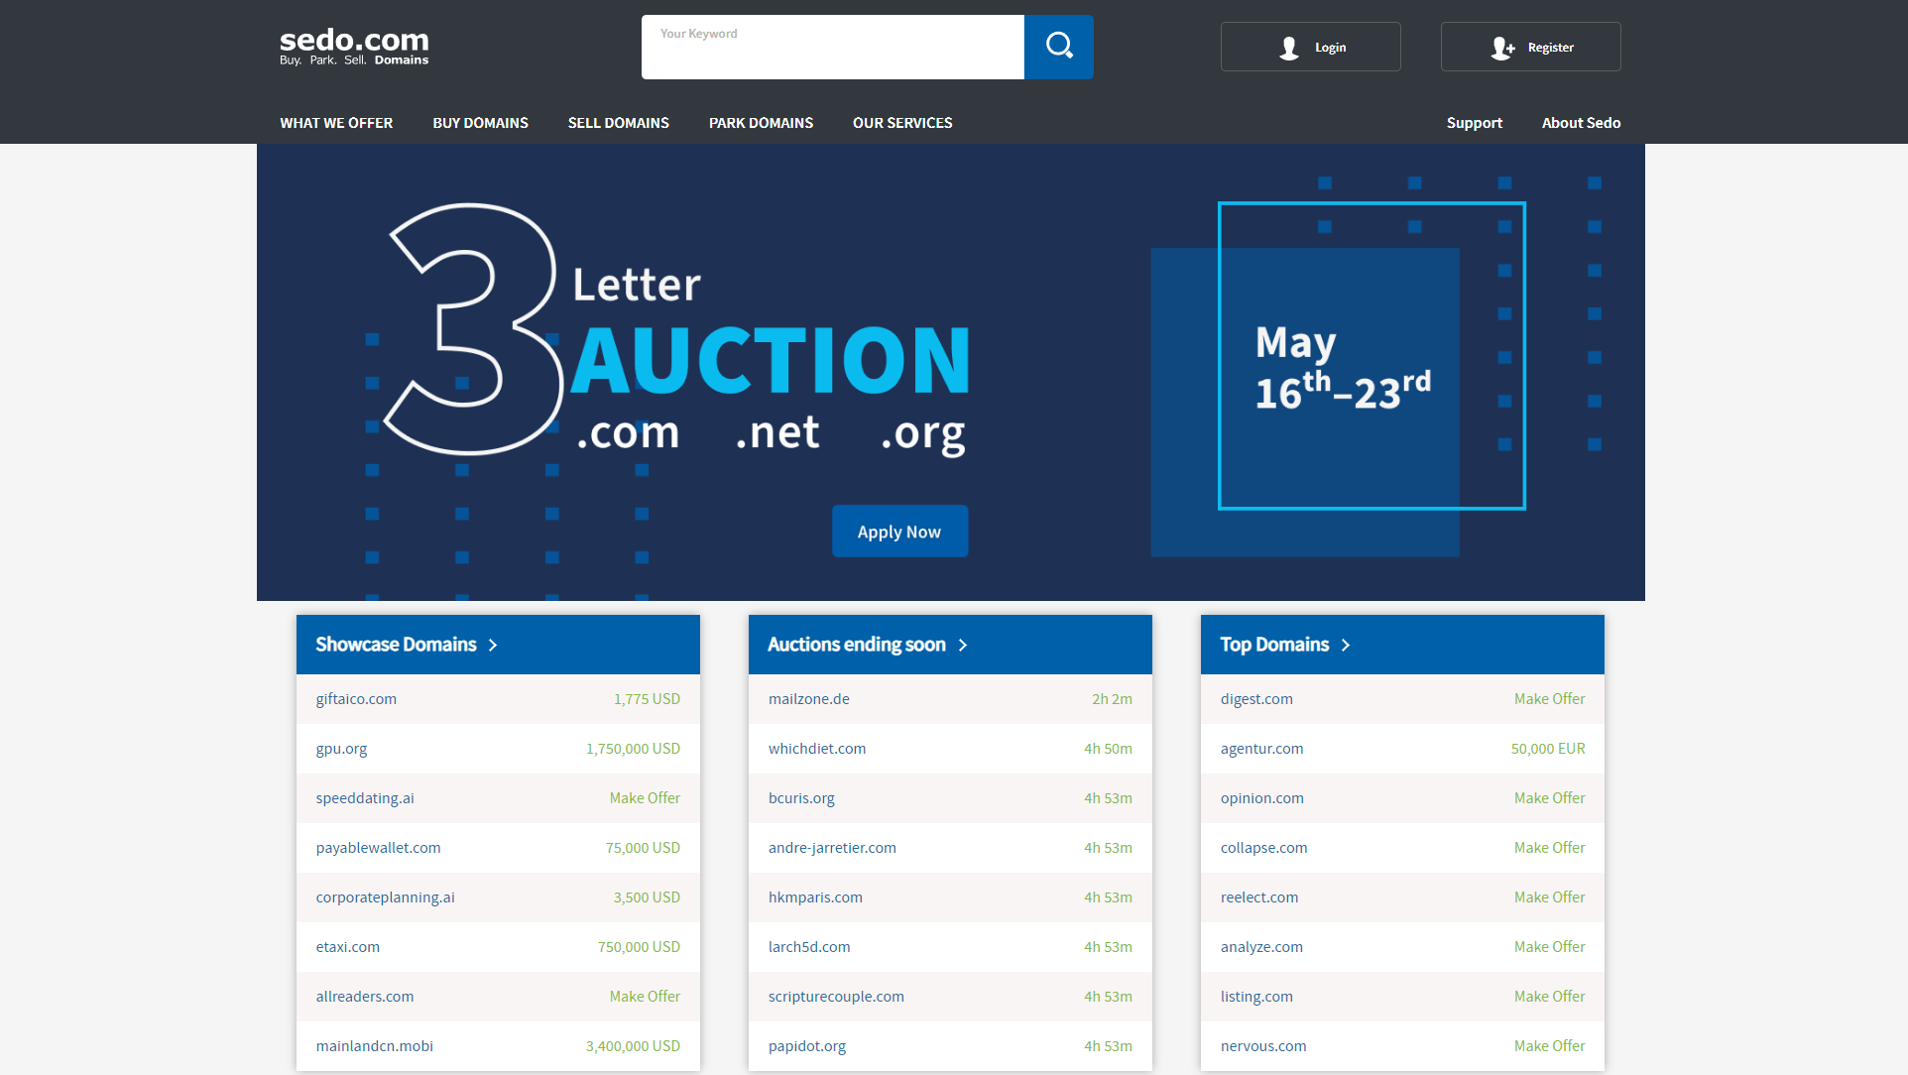This screenshot has height=1075, width=1908.
Task: Click Make Offer for allreaders.com
Action: (645, 997)
